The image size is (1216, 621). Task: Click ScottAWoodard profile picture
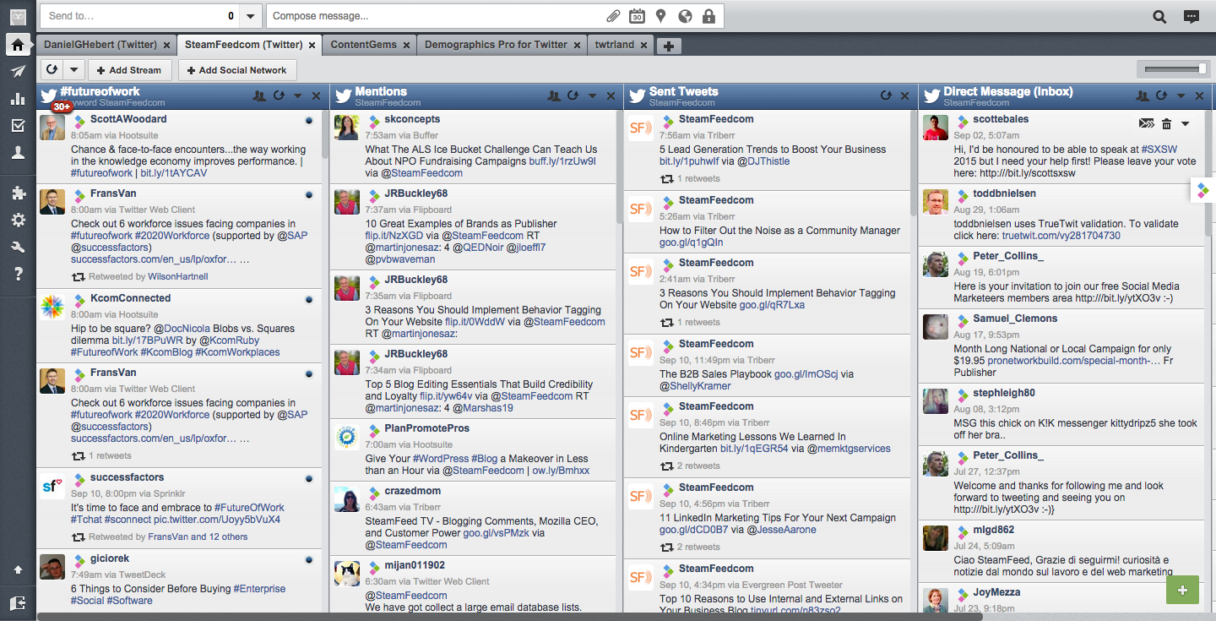coord(52,128)
